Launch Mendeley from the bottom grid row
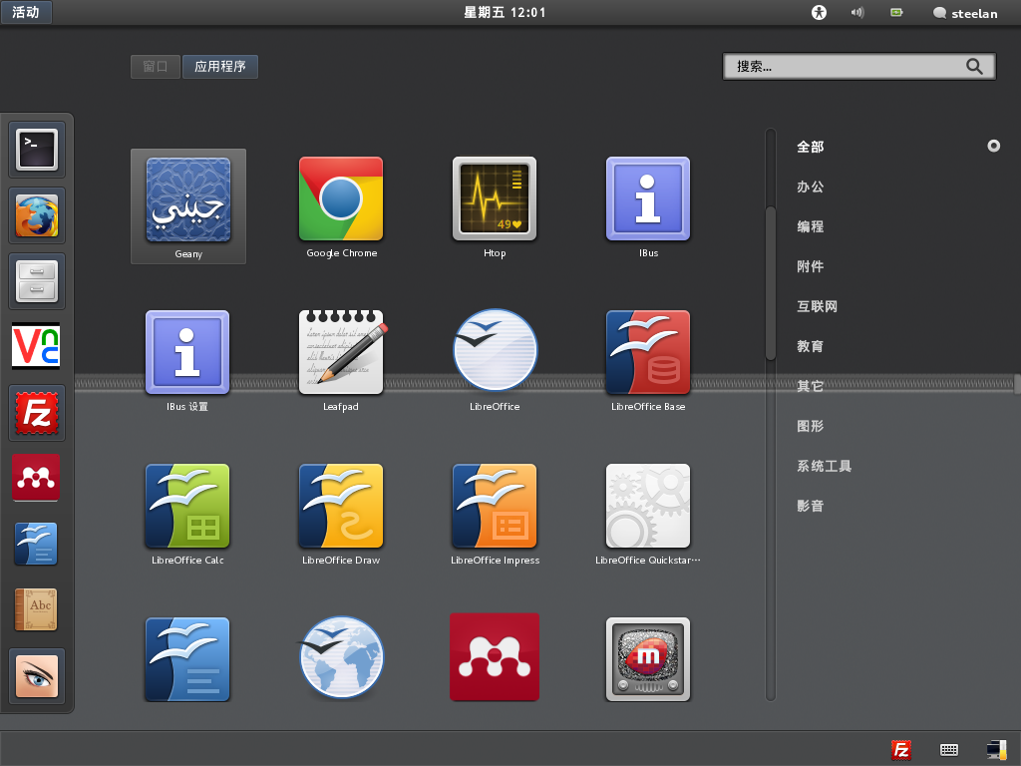Viewport: 1021px width, 766px height. (495, 656)
